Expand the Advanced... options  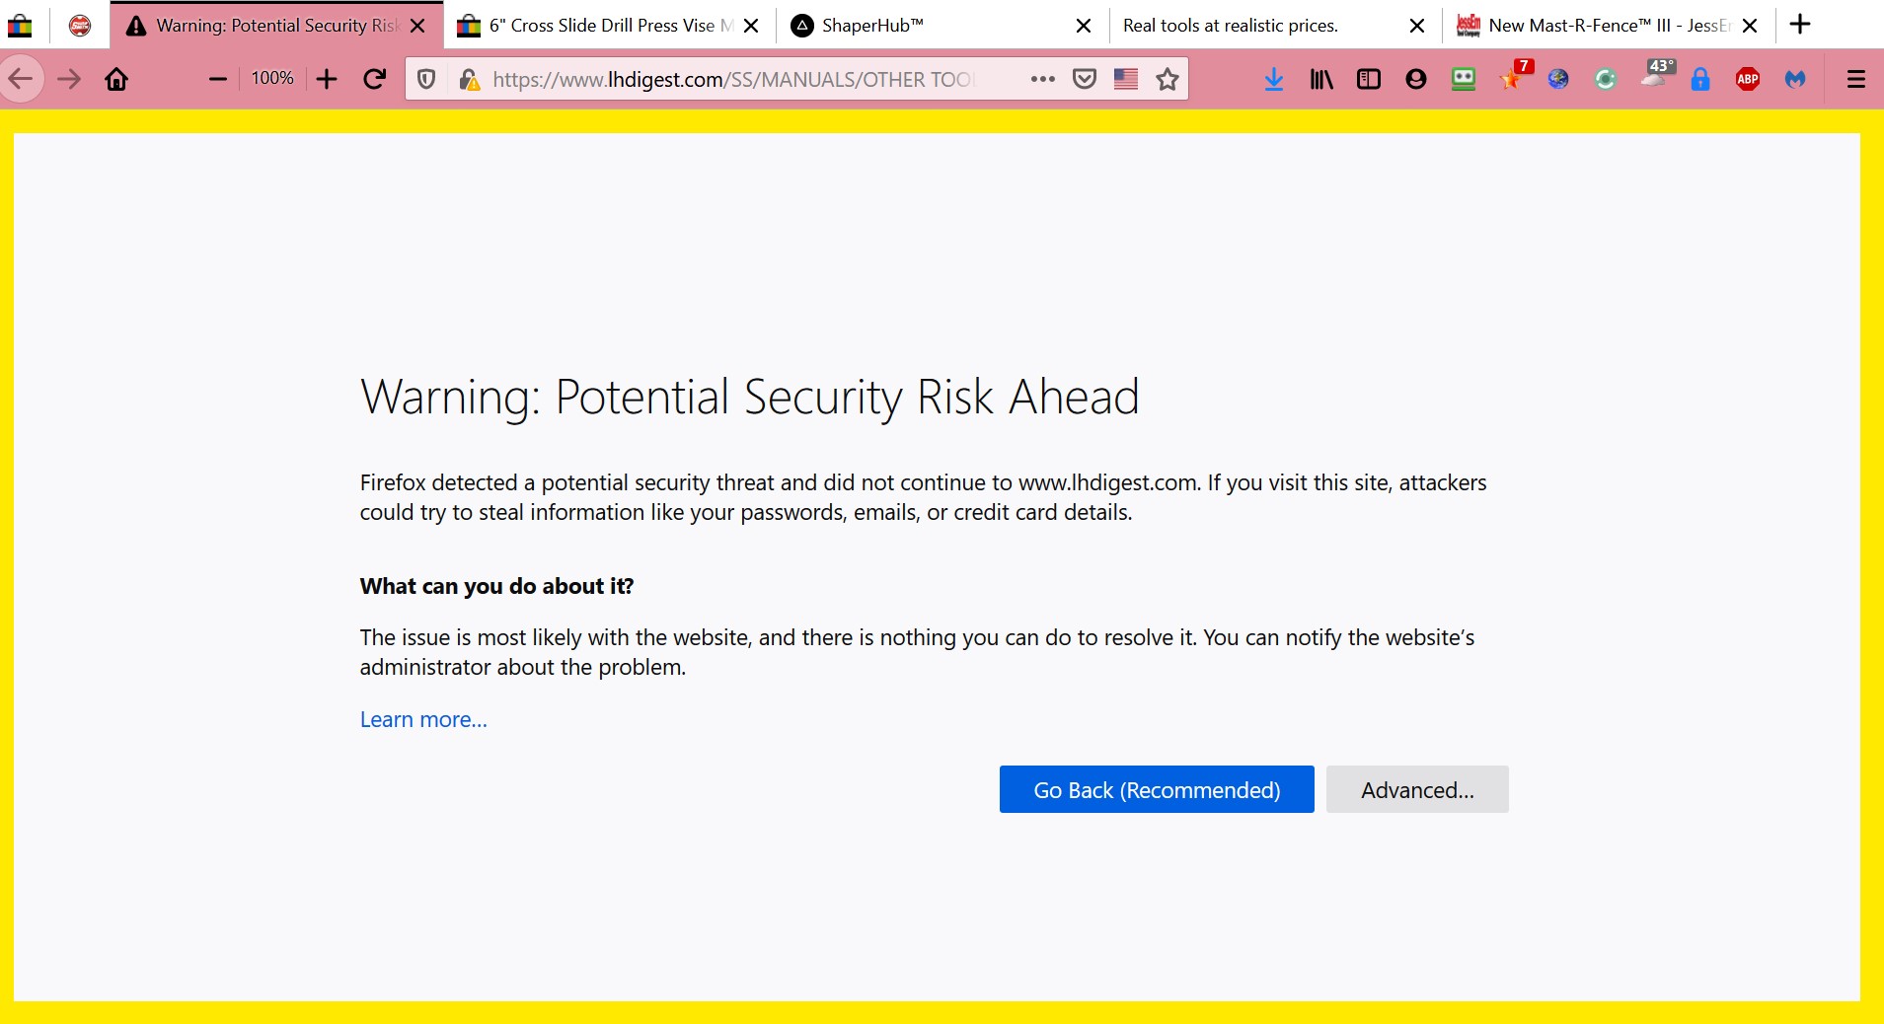tap(1417, 789)
